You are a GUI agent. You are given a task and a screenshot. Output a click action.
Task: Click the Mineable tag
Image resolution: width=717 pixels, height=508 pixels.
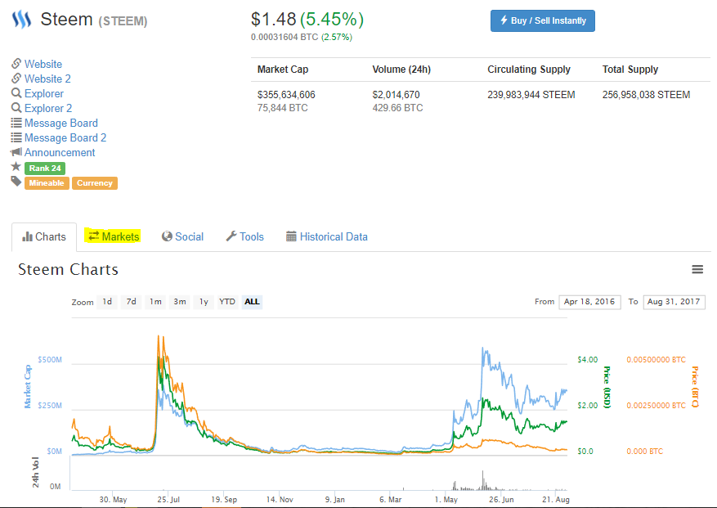tap(47, 183)
